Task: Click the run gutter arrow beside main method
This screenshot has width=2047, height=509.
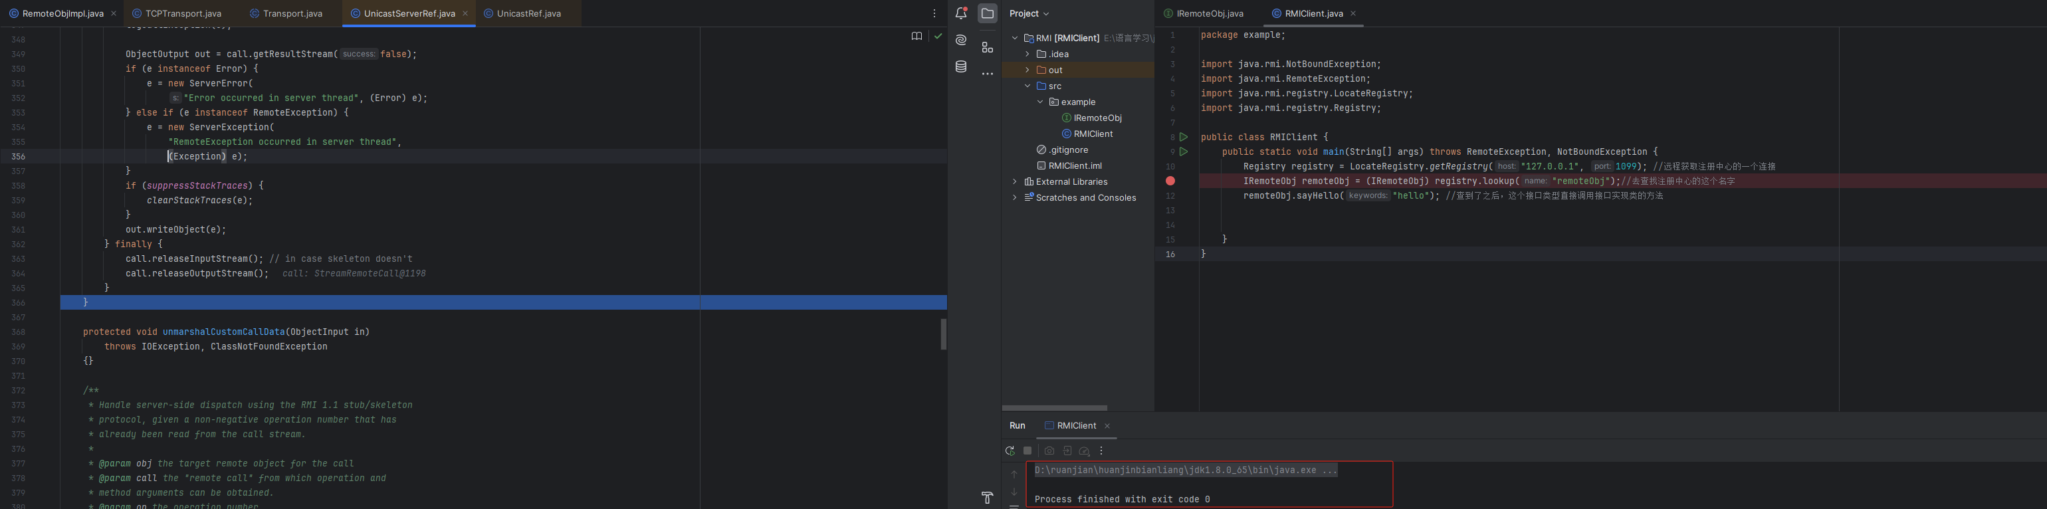Action: 1183,152
